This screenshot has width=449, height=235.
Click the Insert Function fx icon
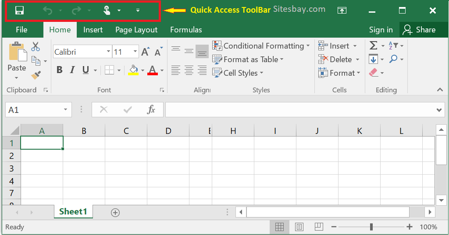tap(151, 109)
